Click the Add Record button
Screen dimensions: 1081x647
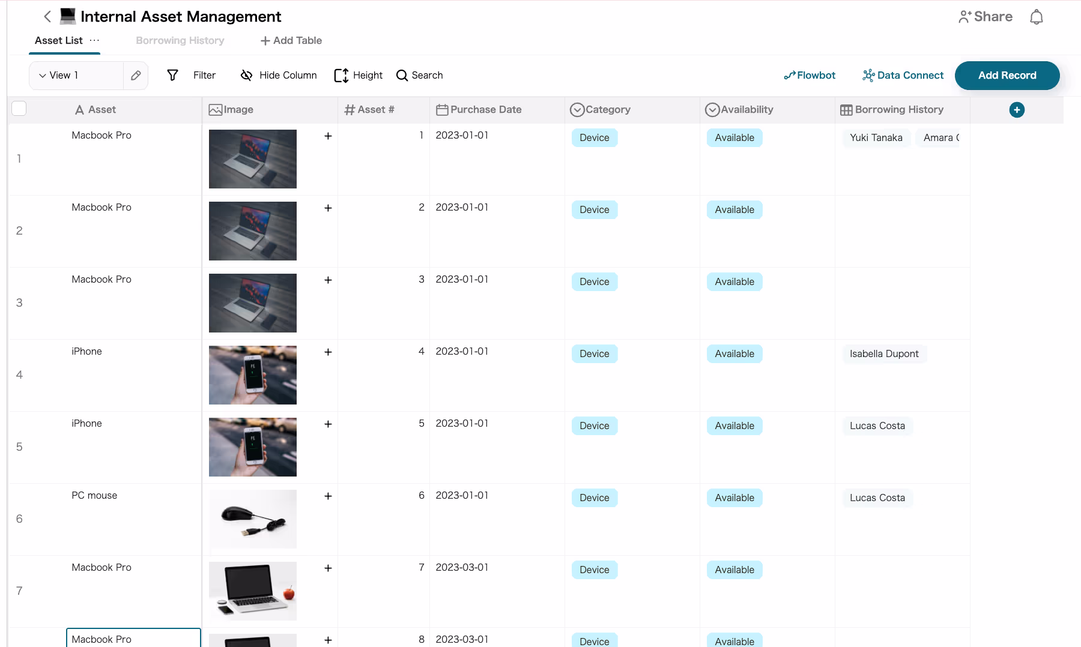coord(1007,76)
